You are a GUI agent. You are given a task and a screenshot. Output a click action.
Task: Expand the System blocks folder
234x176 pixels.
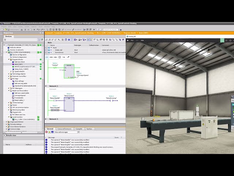(11, 71)
